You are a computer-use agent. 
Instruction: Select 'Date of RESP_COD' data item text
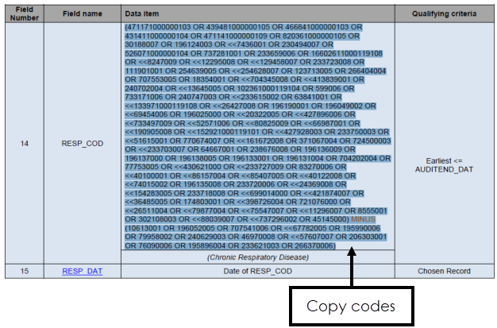click(257, 271)
